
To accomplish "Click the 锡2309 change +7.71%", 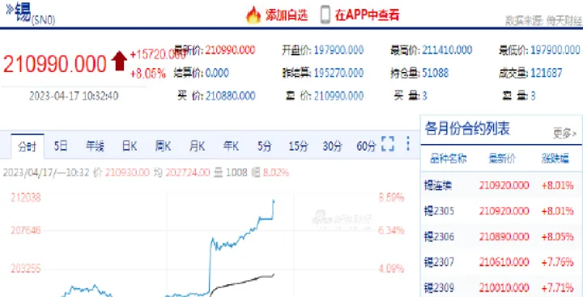I will click(557, 287).
